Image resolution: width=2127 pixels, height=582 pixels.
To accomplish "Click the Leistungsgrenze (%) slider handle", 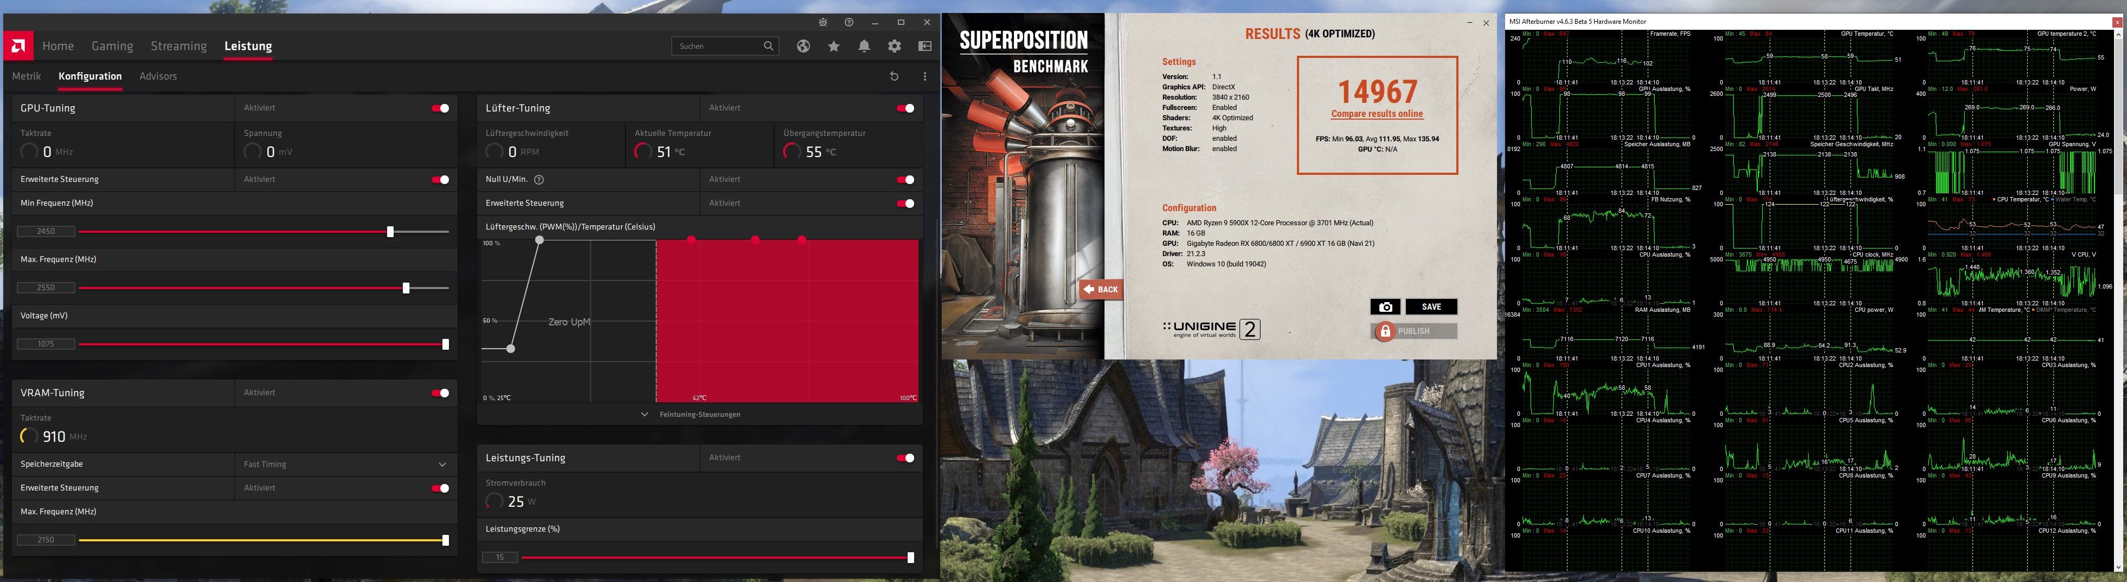I will 911,558.
